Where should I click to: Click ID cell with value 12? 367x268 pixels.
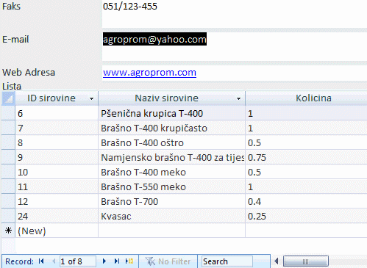57,201
